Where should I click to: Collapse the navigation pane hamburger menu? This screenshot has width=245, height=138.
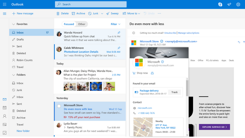(x=4, y=14)
